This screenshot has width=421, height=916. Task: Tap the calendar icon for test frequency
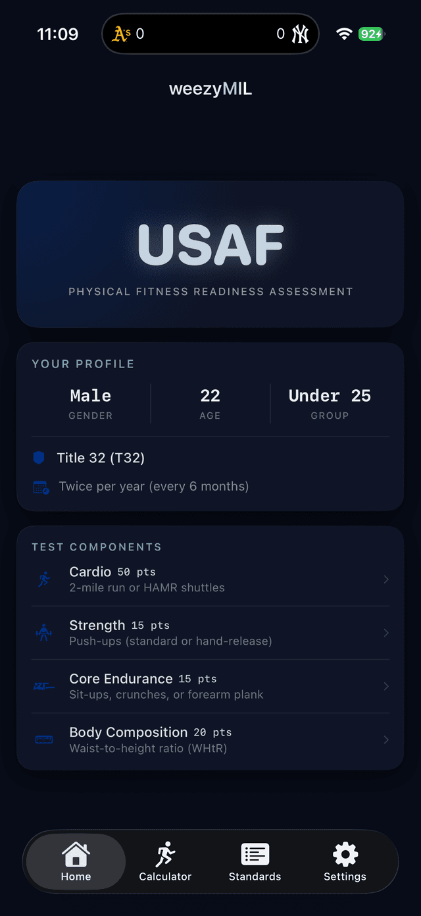pos(41,487)
